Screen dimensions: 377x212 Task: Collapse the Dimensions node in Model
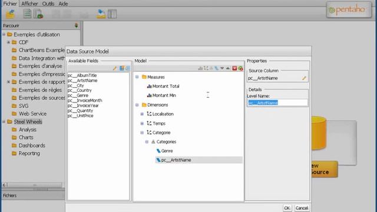(x=137, y=105)
